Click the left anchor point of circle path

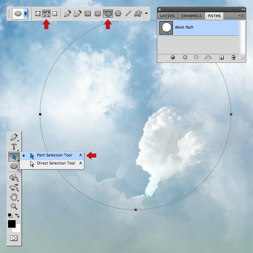(x=40, y=114)
